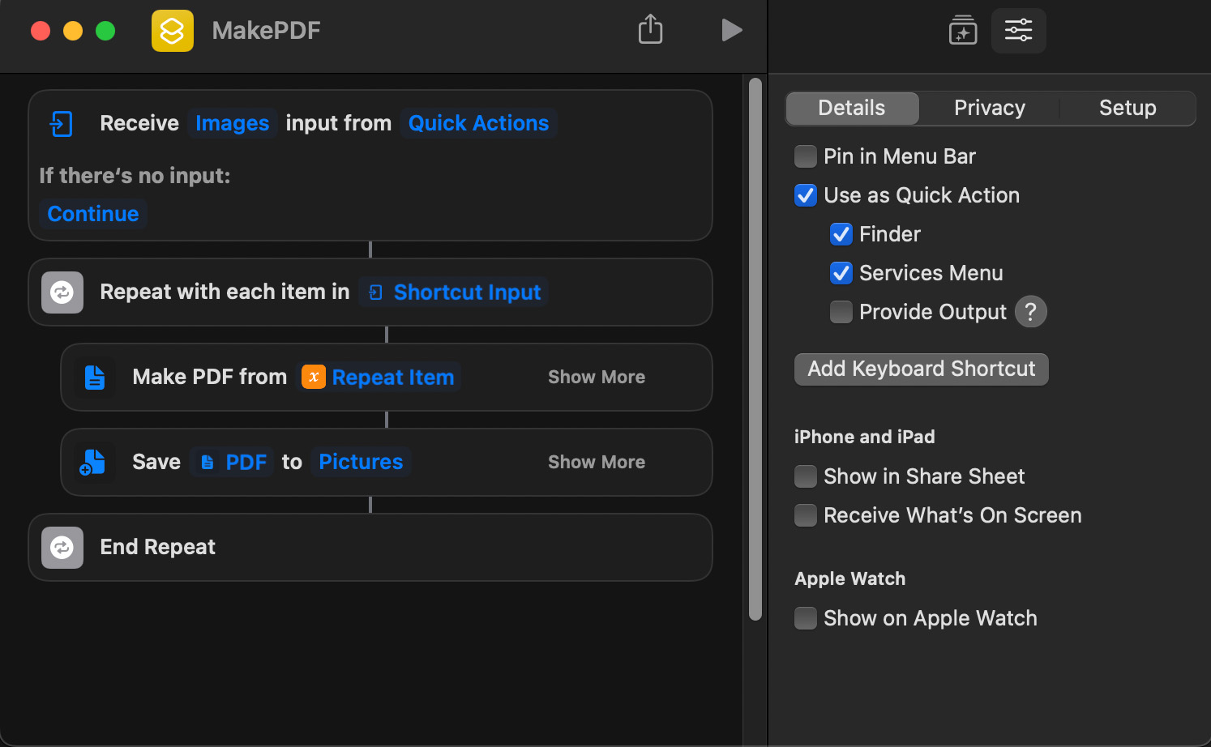This screenshot has width=1211, height=747.
Task: Switch to the Setup tab
Action: tap(1127, 108)
